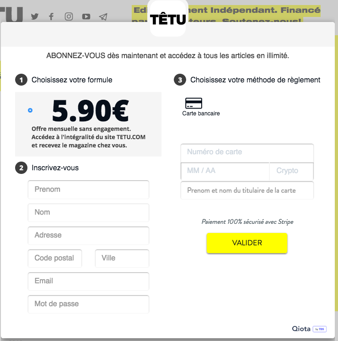The image size is (338, 341).
Task: Open the Facebook social link icon
Action: click(x=51, y=16)
